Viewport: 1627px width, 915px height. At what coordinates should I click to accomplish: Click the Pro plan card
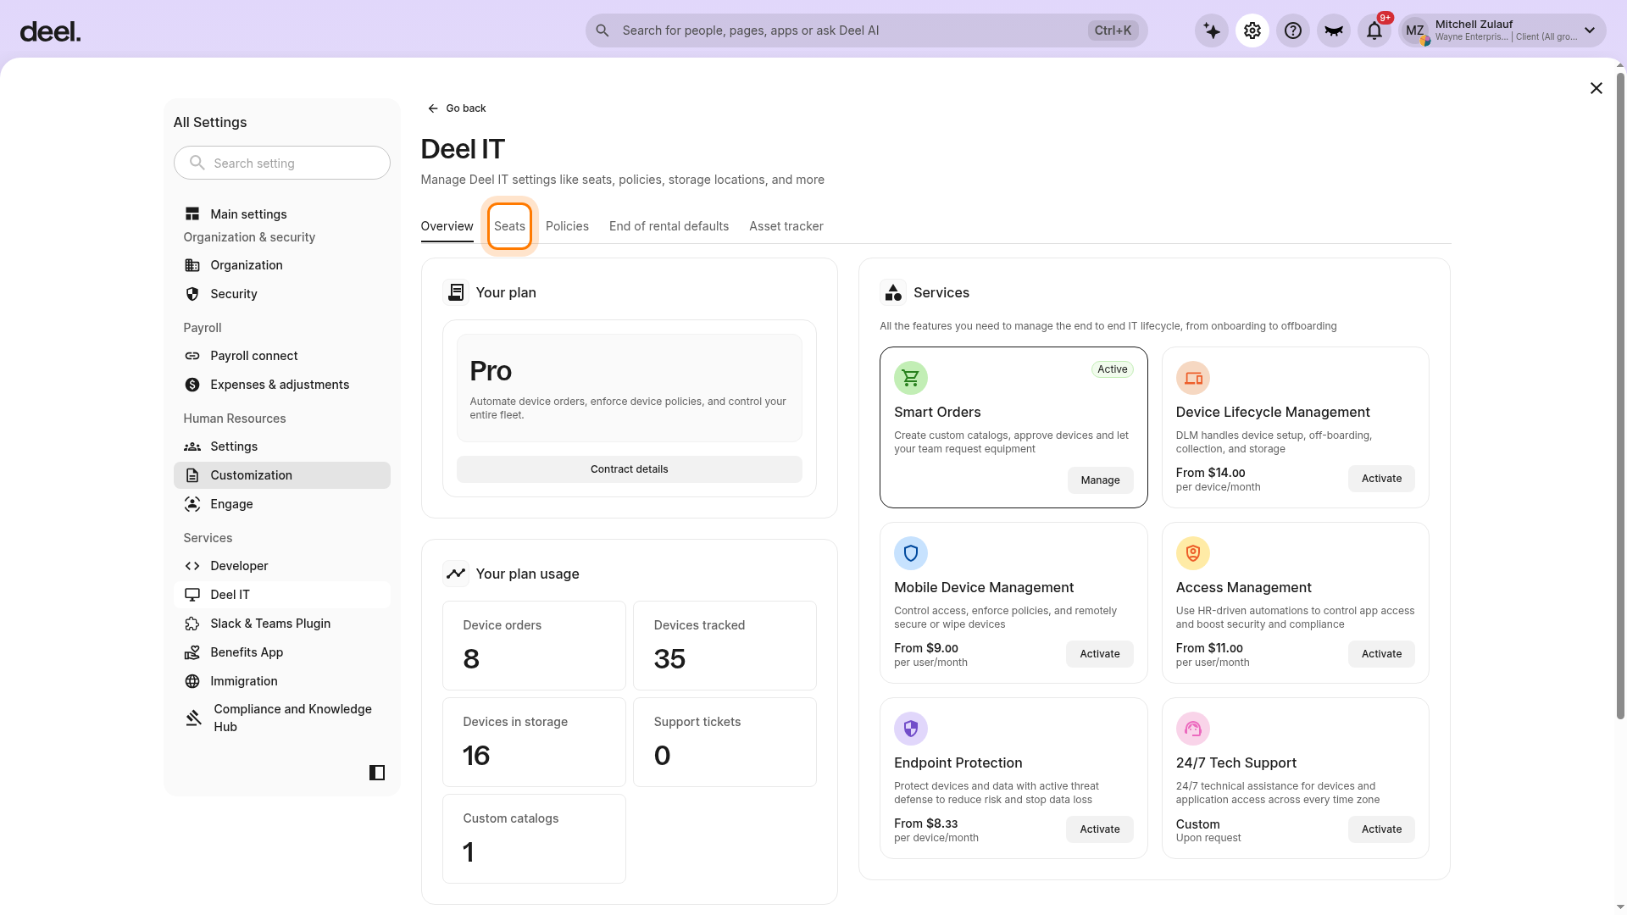click(x=630, y=388)
